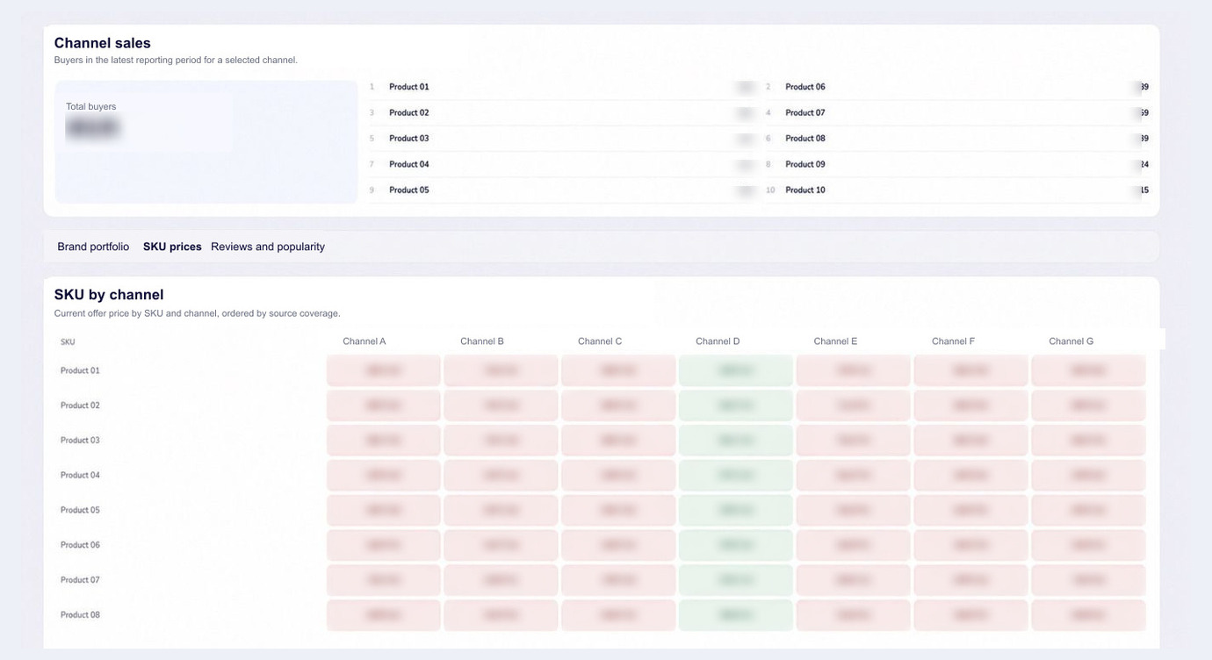Click the Channel F column header

[x=953, y=341]
